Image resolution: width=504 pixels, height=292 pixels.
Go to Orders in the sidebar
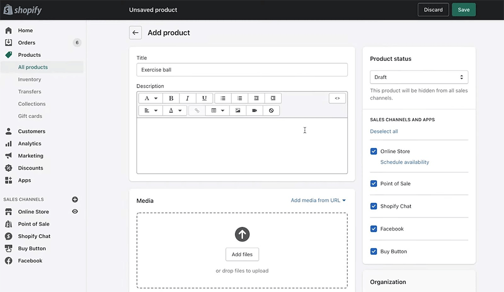27,43
